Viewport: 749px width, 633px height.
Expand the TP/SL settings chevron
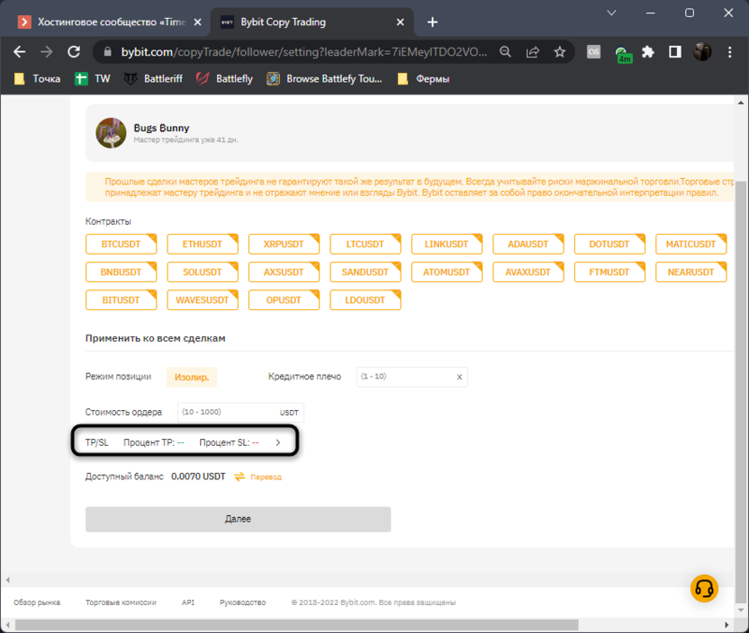[278, 442]
